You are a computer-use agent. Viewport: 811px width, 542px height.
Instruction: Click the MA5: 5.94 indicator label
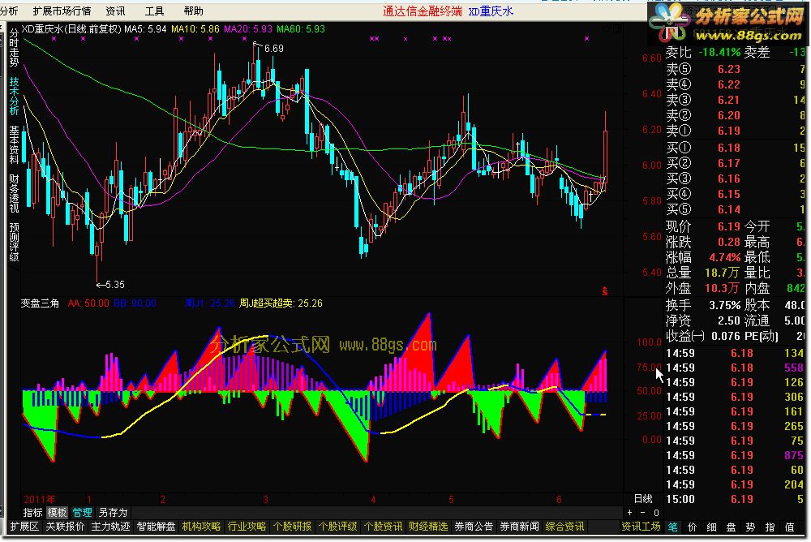(145, 29)
